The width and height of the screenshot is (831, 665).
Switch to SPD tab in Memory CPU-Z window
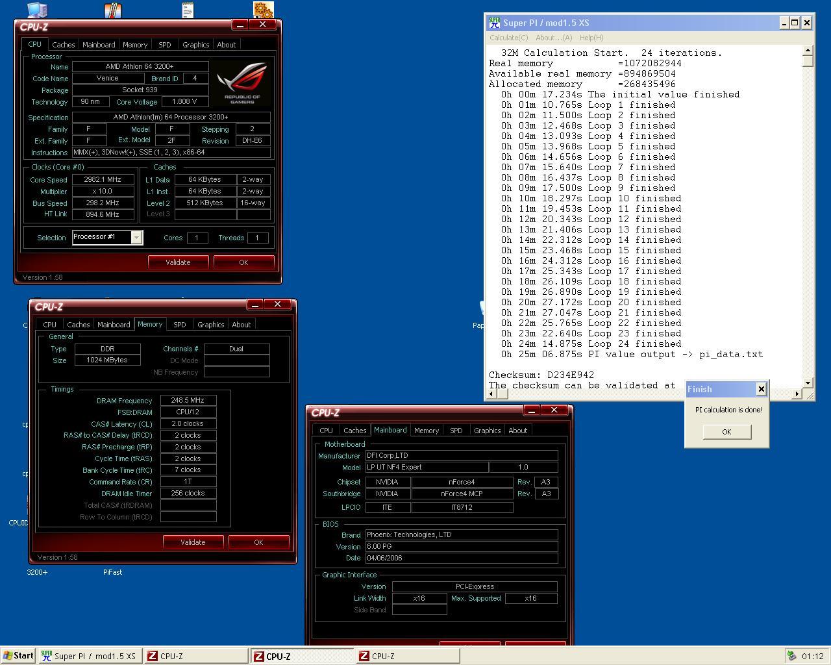point(180,325)
